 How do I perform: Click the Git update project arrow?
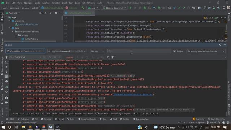point(175,8)
